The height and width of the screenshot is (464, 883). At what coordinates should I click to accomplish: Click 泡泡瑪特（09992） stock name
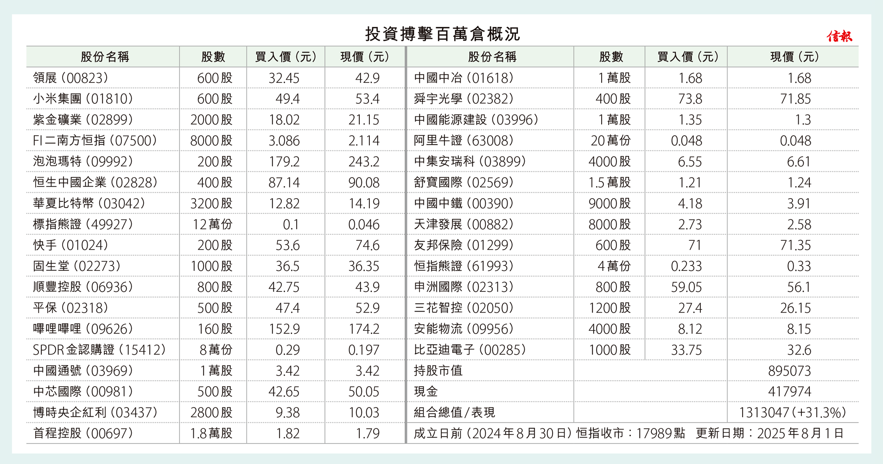[x=83, y=161]
